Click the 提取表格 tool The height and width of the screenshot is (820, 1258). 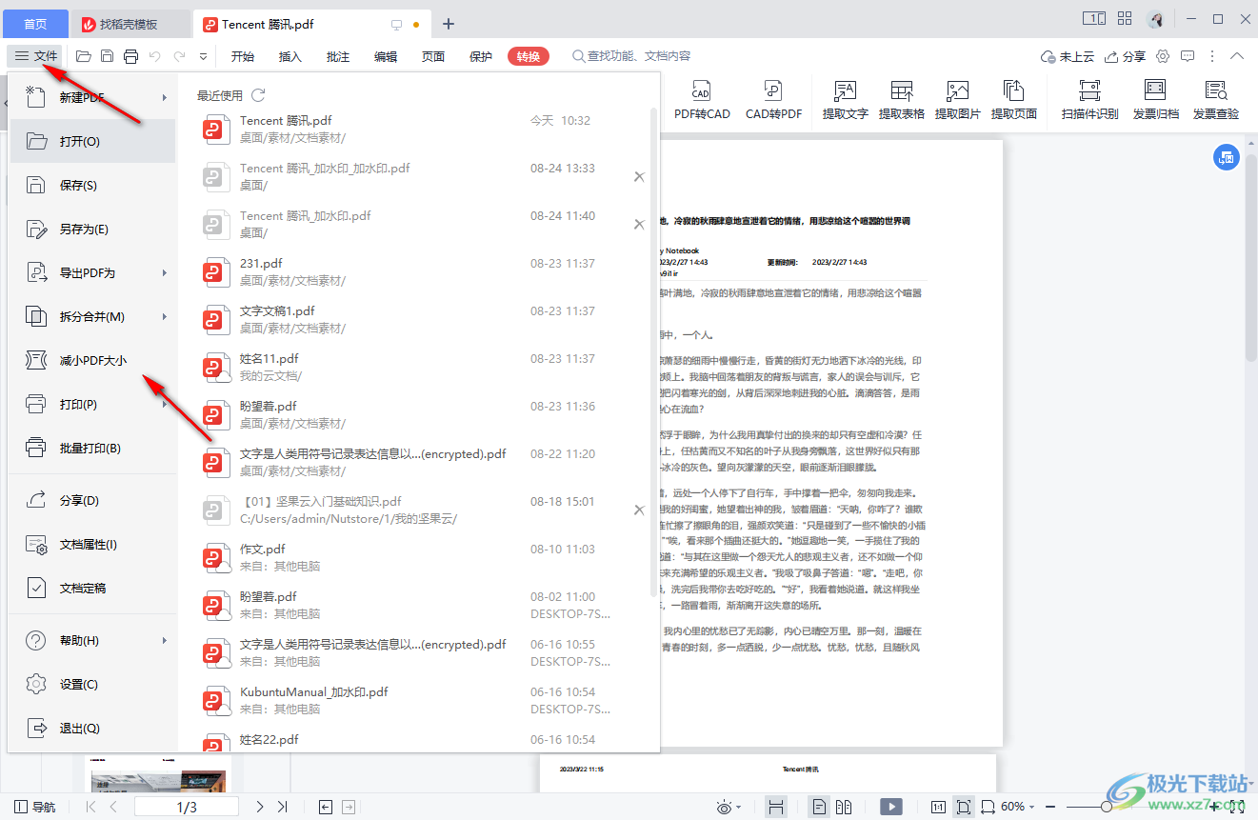pyautogui.click(x=901, y=100)
